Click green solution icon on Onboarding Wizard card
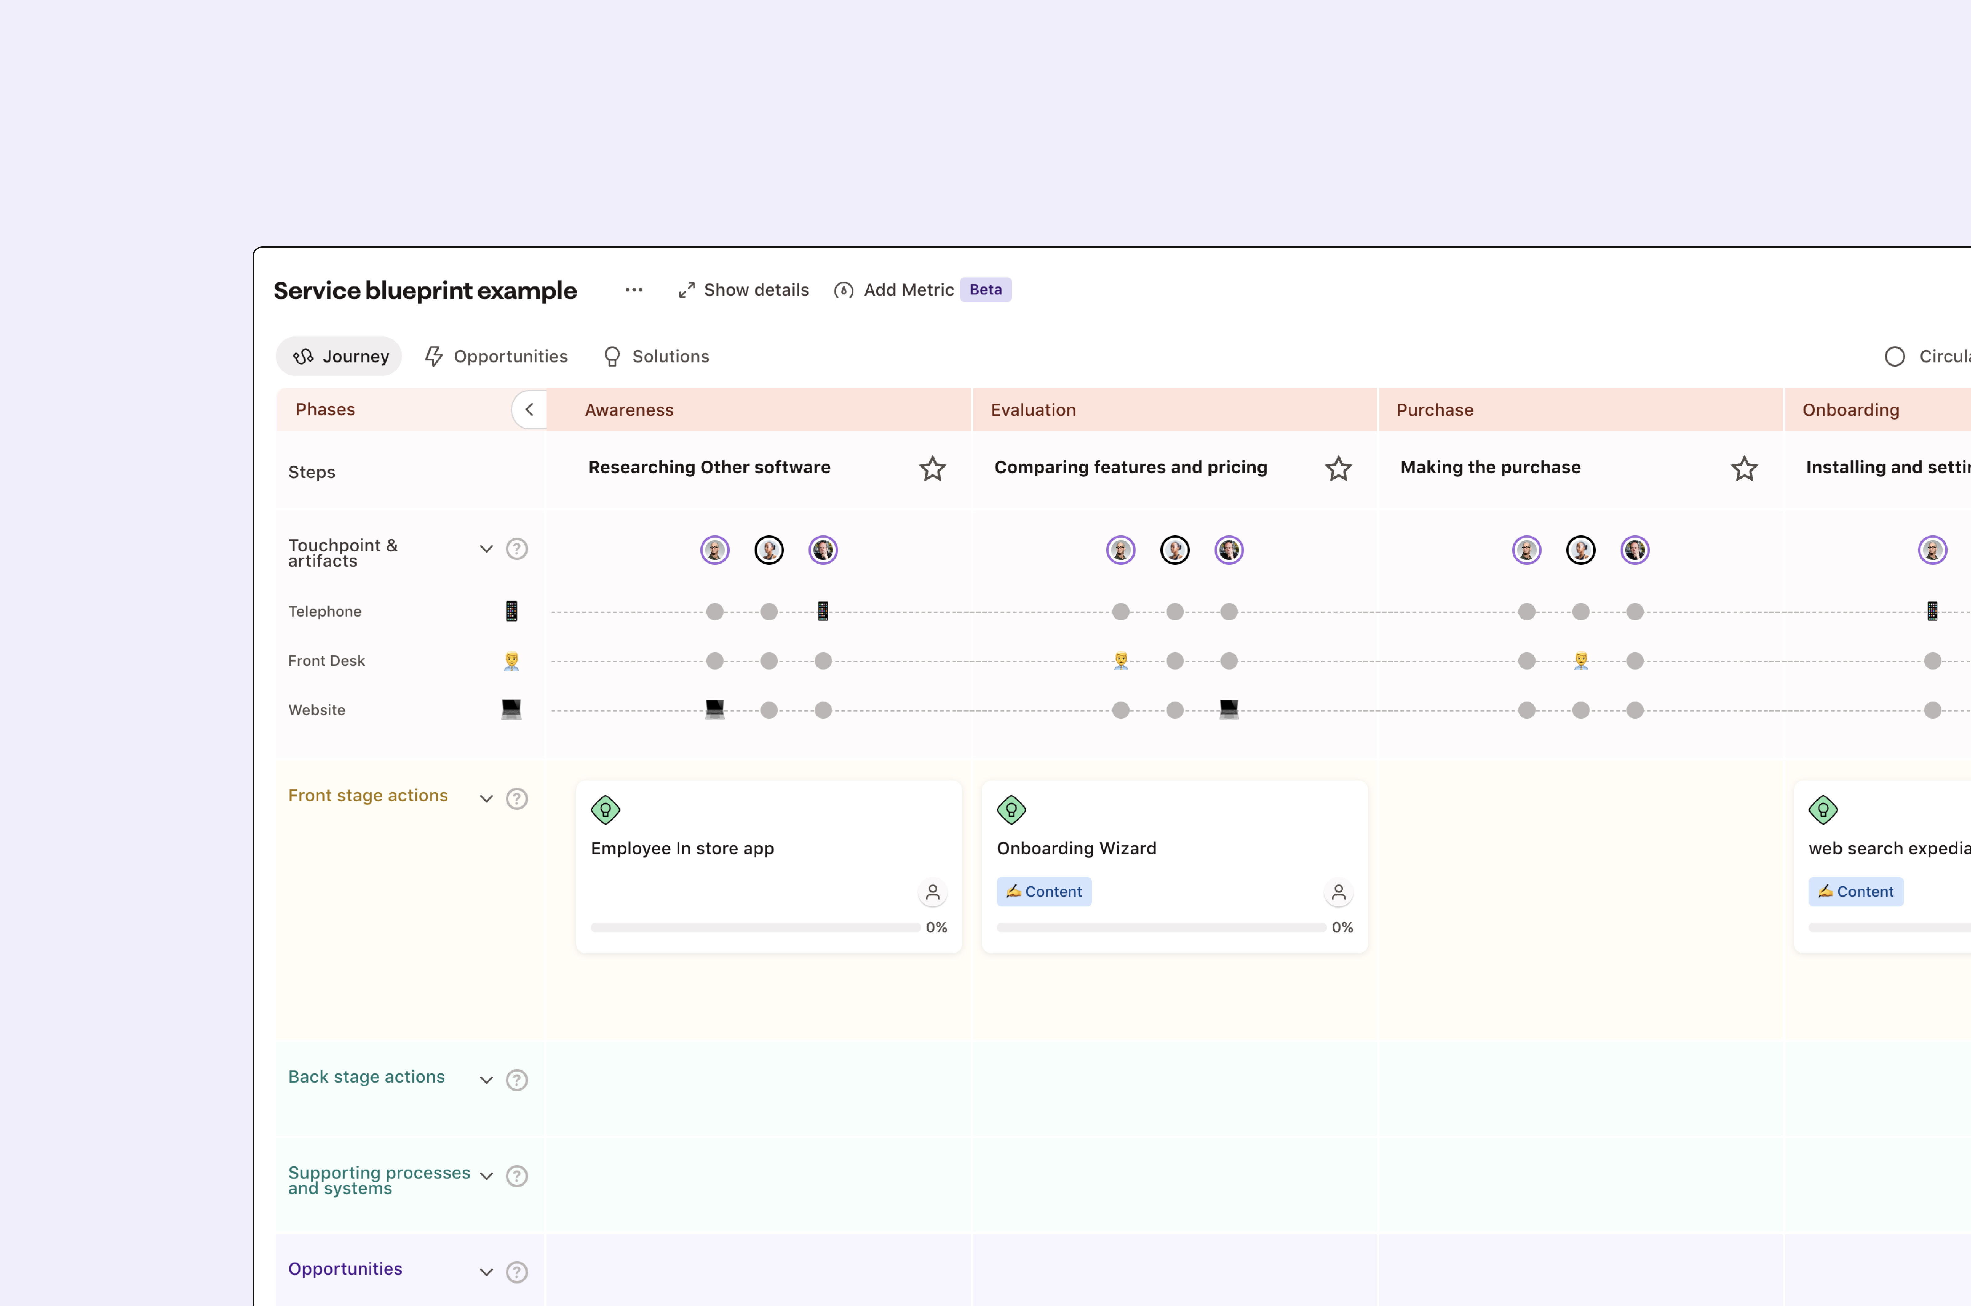 click(x=1011, y=809)
